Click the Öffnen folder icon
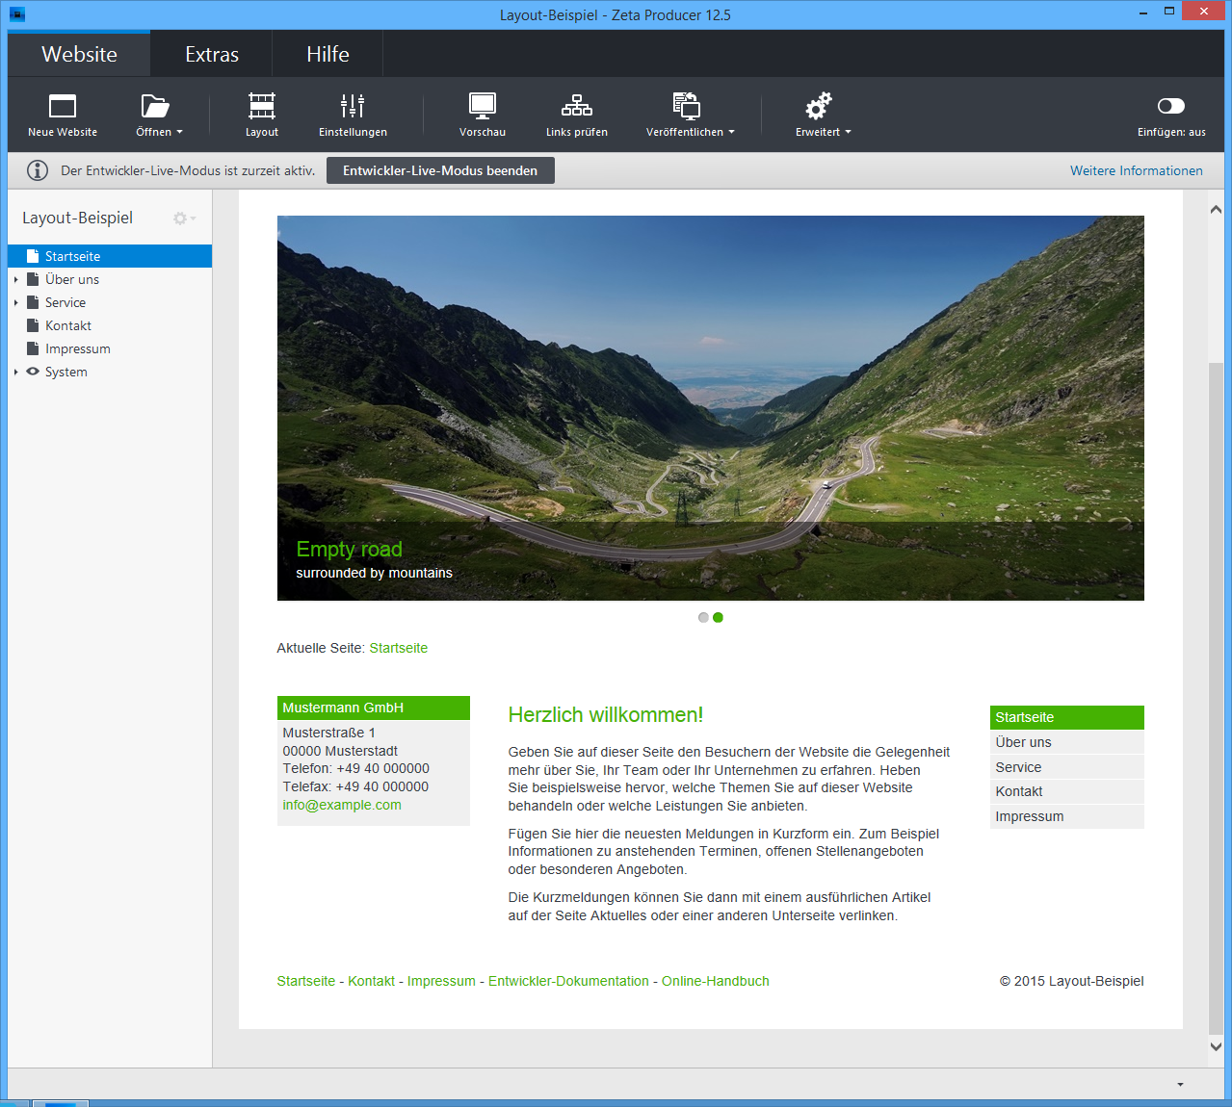Viewport: 1232px width, 1107px height. (x=155, y=106)
